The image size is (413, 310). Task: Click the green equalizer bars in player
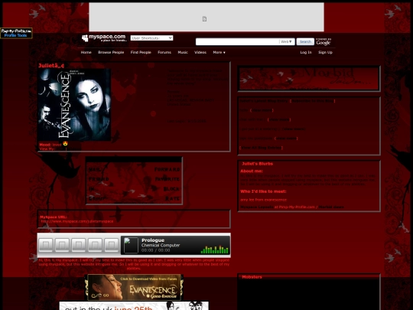tap(214, 250)
